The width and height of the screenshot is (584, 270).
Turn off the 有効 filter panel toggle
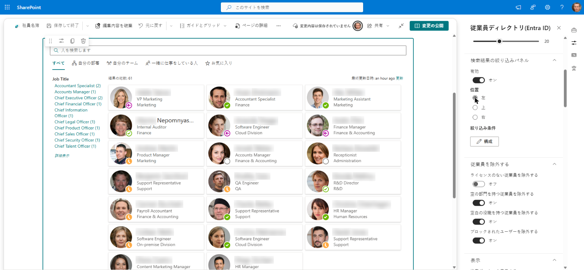pyautogui.click(x=479, y=80)
